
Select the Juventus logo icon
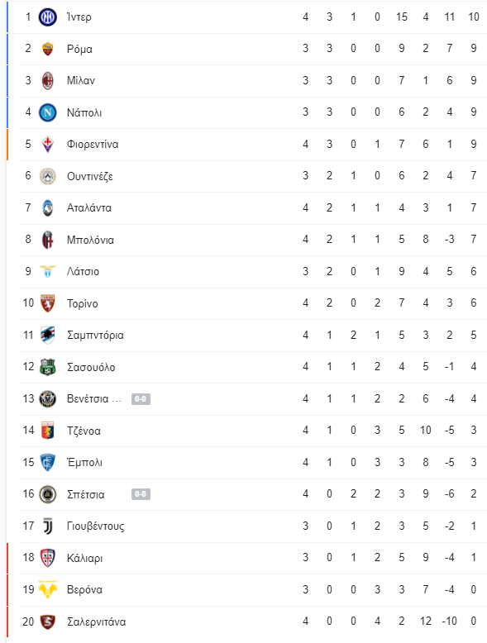point(48,526)
